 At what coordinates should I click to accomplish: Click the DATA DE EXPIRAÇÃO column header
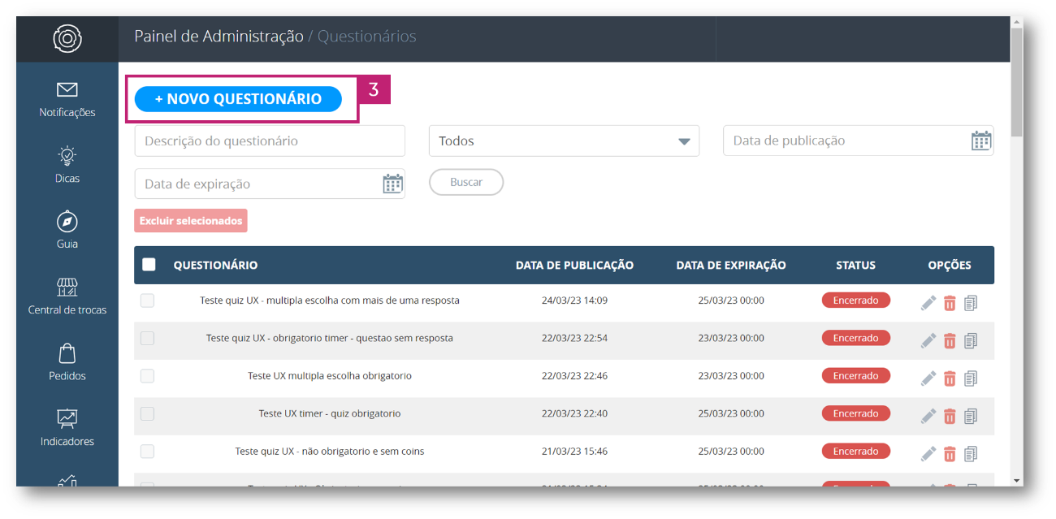pos(731,265)
